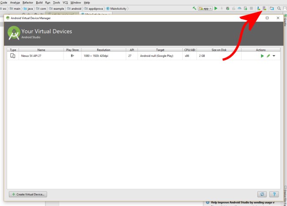Click the example breadcrumb folder
The height and width of the screenshot is (206, 287).
[x=57, y=8]
